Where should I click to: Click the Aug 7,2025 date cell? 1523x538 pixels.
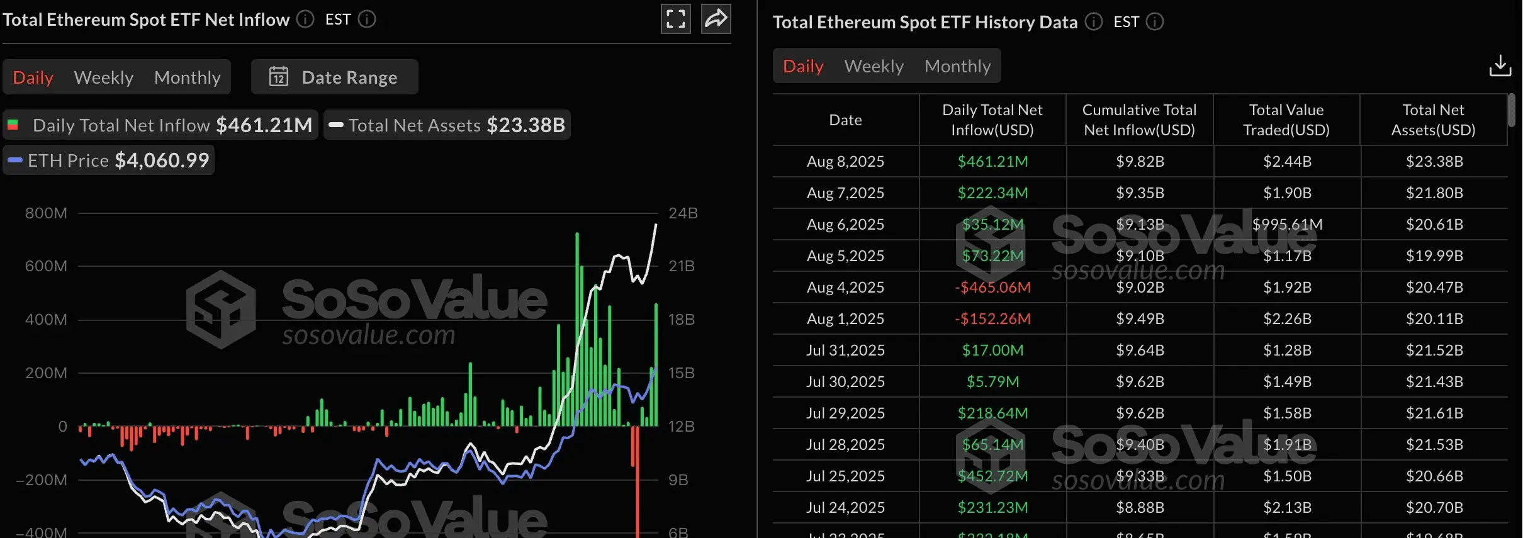coord(845,193)
